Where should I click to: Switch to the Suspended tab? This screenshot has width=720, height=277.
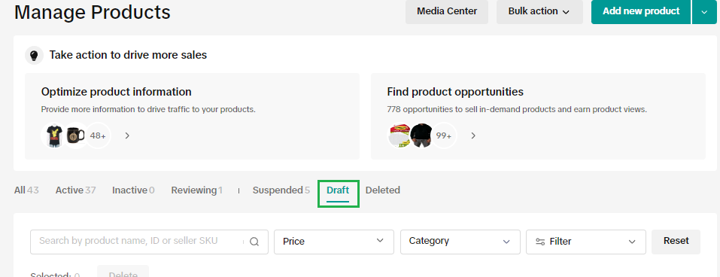[x=281, y=190]
